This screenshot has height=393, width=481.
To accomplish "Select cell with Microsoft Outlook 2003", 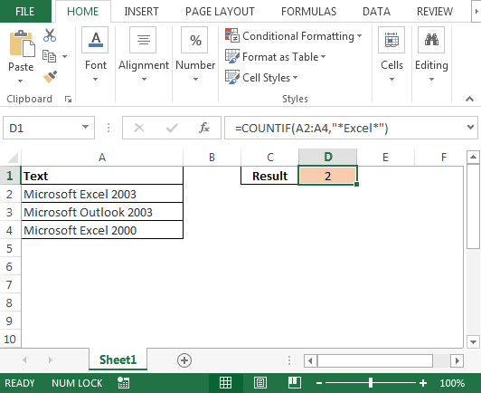I will 102,212.
